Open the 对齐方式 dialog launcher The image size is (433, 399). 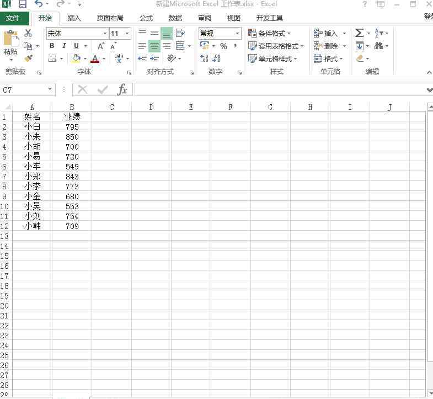click(x=191, y=73)
